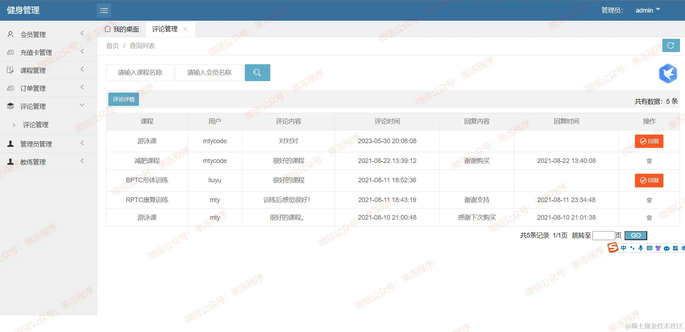The width and height of the screenshot is (685, 332).
Task: Click the 2021-08-22 13:39:12 time cell
Action: pyautogui.click(x=387, y=161)
